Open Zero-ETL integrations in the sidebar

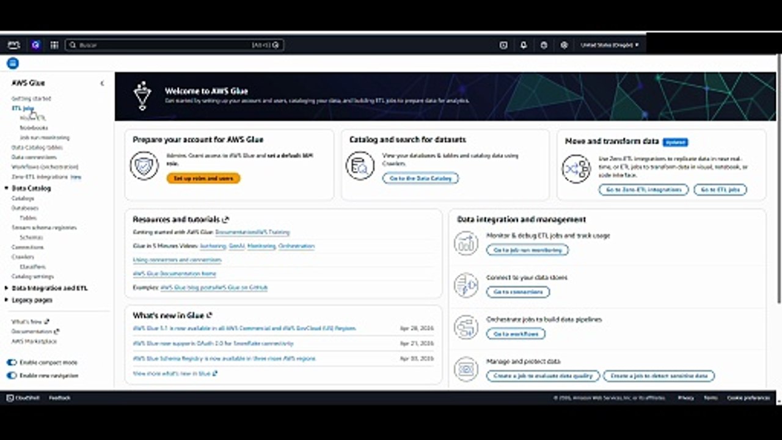[x=40, y=177]
